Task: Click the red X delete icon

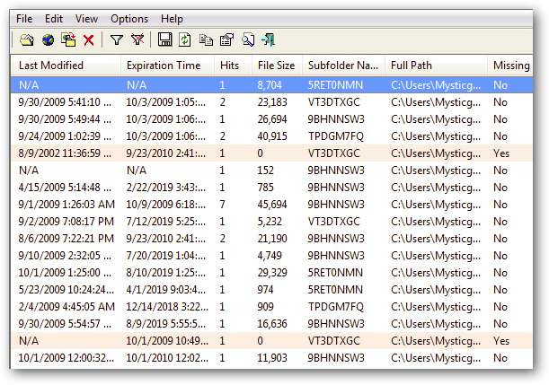Action: (88, 39)
